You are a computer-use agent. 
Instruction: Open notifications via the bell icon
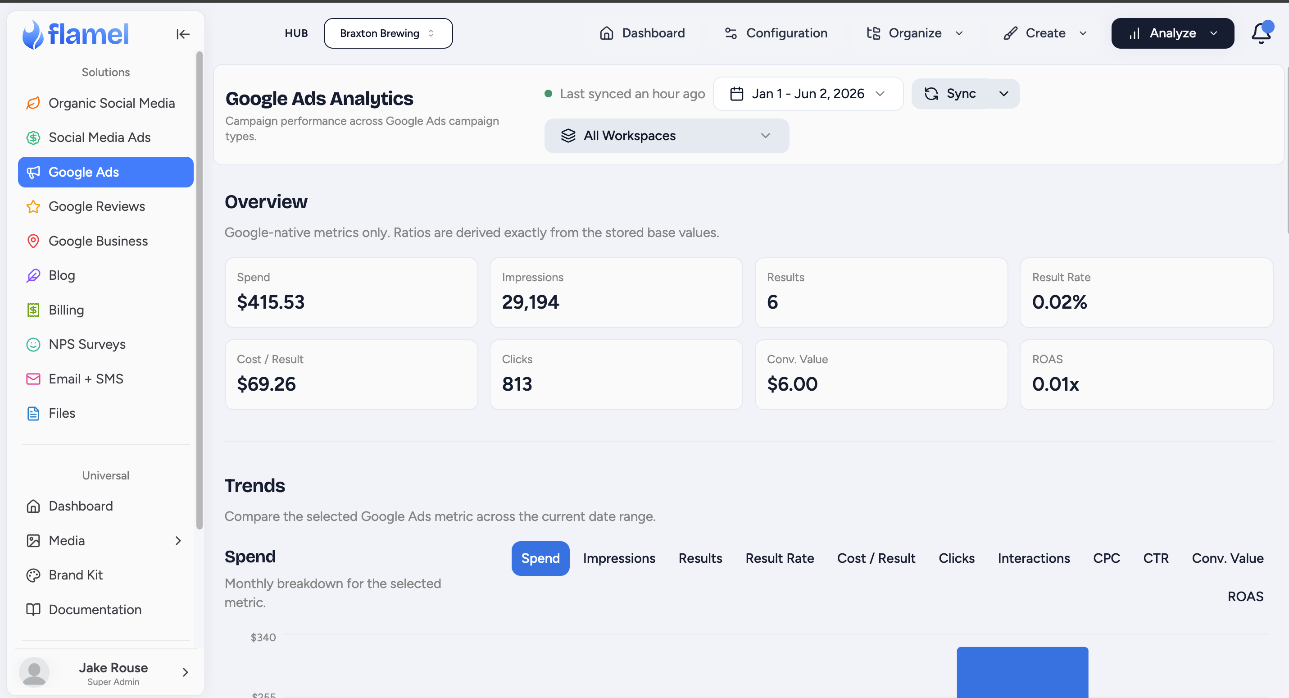pyautogui.click(x=1261, y=33)
